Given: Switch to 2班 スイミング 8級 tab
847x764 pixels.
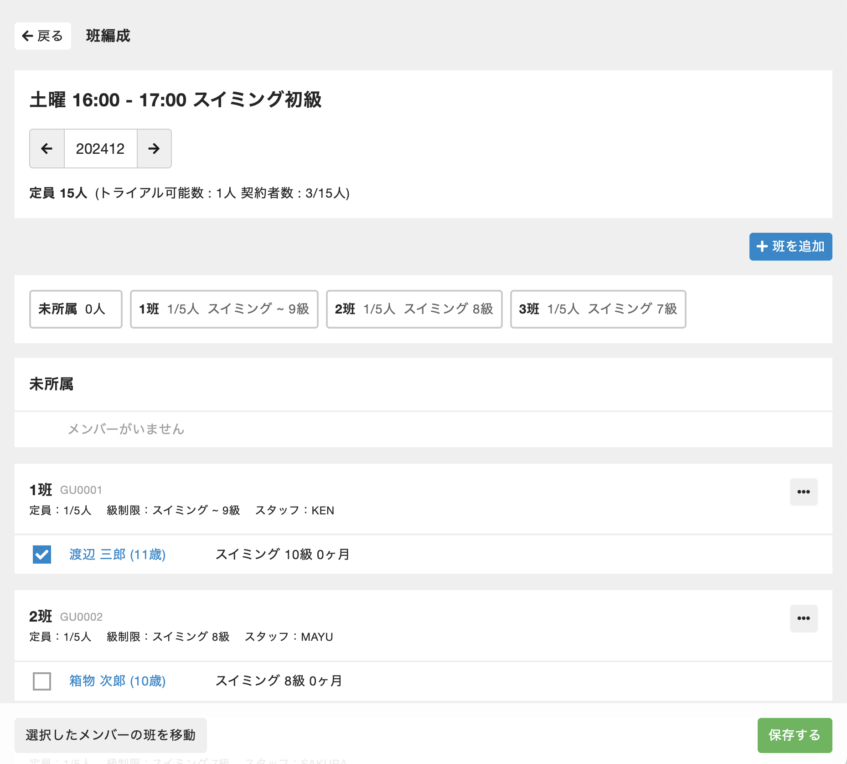Looking at the screenshot, I should click(x=414, y=309).
